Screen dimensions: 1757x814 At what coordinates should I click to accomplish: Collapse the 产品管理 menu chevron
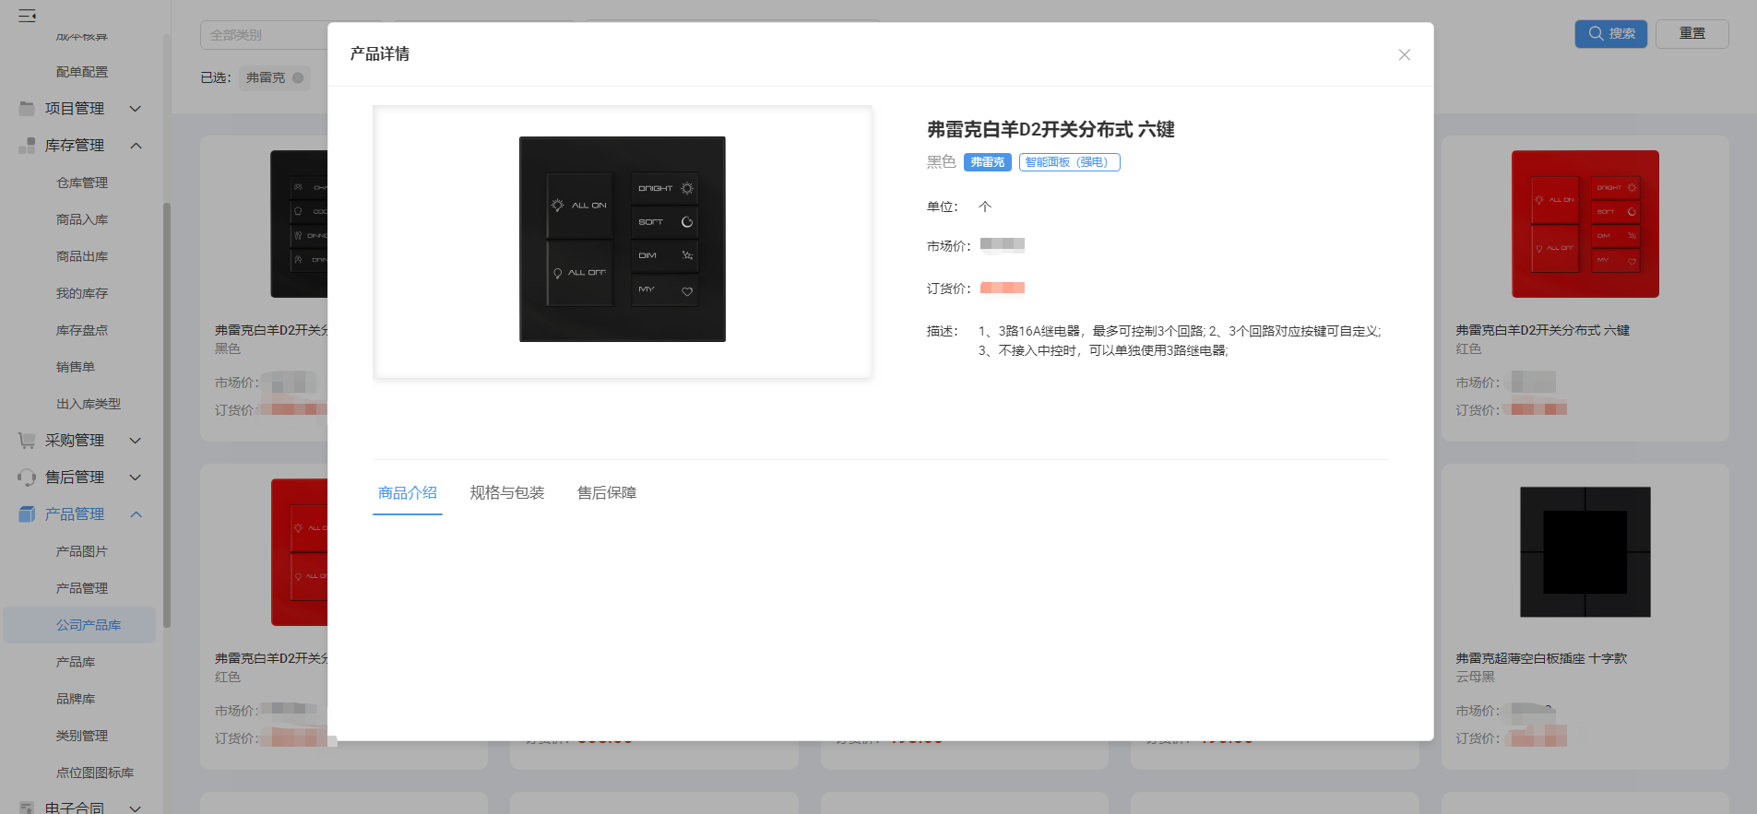[x=136, y=514]
